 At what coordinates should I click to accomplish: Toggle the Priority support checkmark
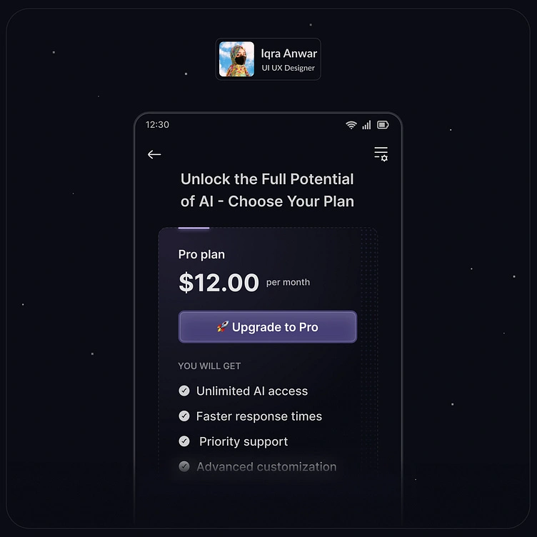click(x=184, y=441)
